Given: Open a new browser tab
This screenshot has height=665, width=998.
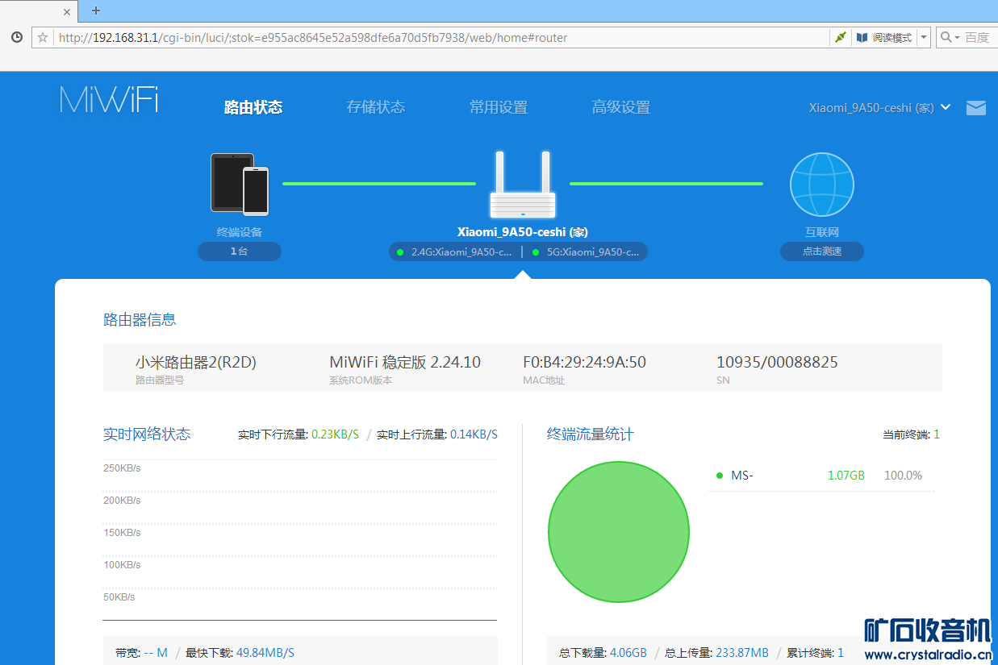Looking at the screenshot, I should click(96, 10).
